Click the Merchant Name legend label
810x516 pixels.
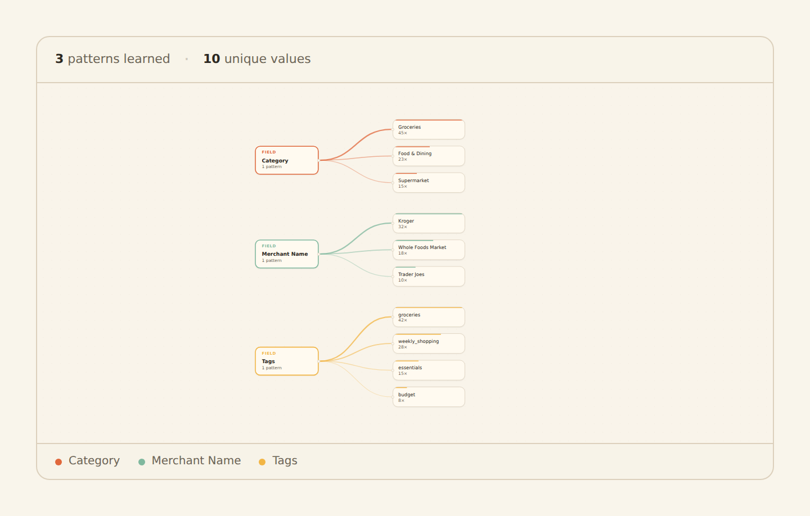(x=196, y=460)
